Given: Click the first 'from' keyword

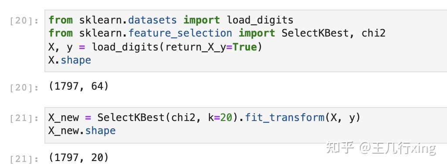Looking at the screenshot, I should (x=61, y=20).
